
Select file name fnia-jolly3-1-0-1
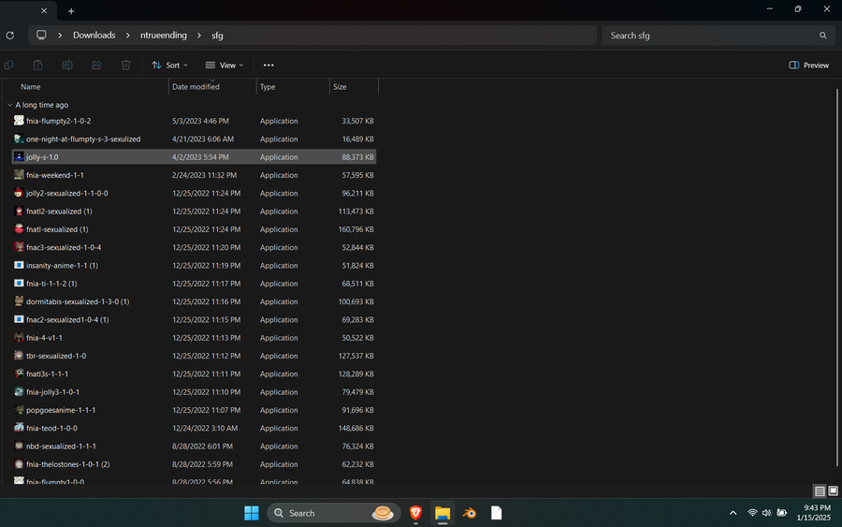point(52,392)
